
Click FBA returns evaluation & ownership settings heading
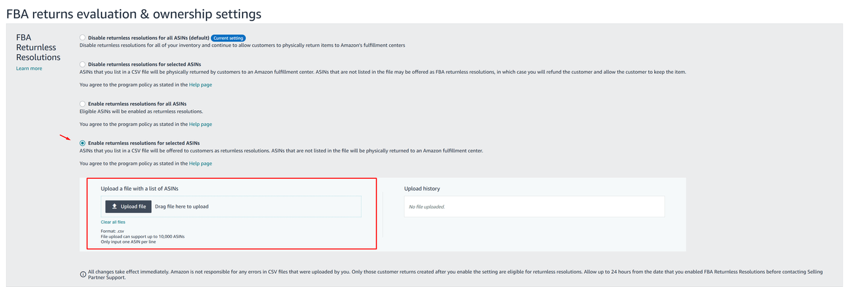point(134,13)
